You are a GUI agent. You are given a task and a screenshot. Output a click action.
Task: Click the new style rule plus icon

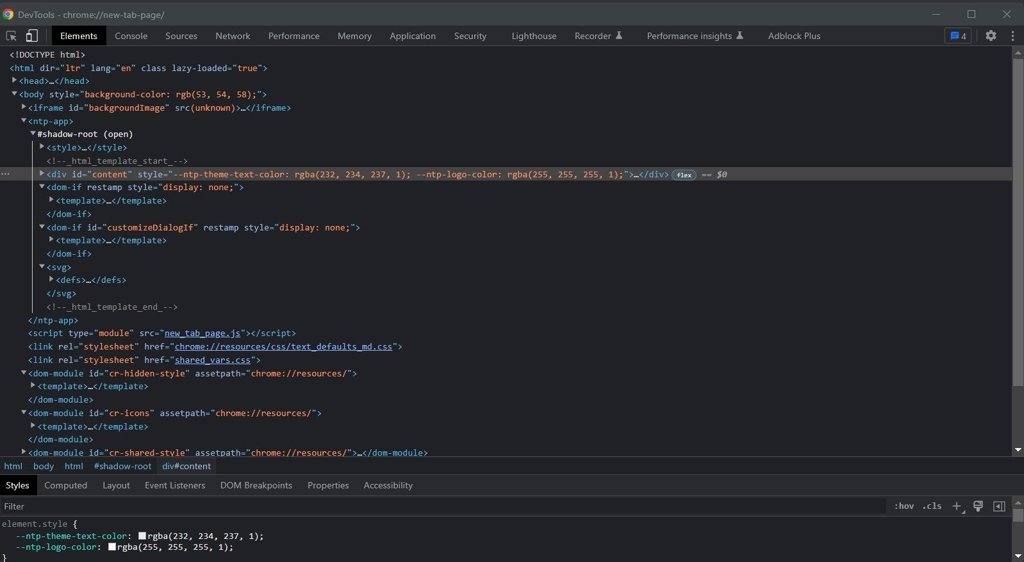point(957,506)
